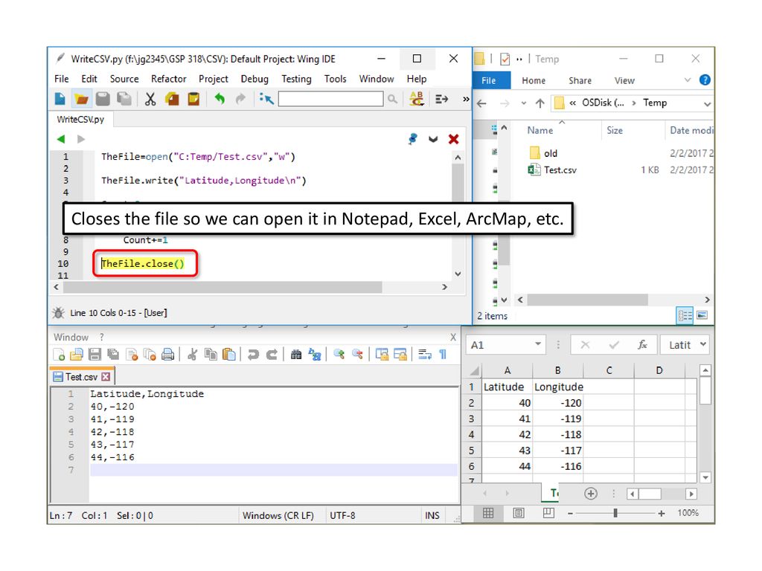
Task: Click Excel Insert Function fx icon
Action: click(x=642, y=345)
